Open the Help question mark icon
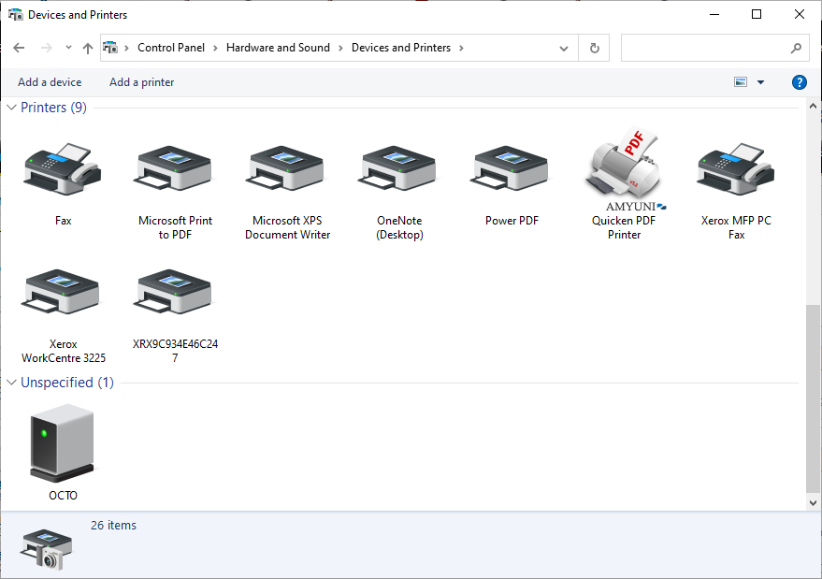 point(799,82)
